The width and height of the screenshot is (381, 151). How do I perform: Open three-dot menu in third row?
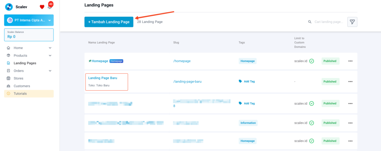coord(350,103)
